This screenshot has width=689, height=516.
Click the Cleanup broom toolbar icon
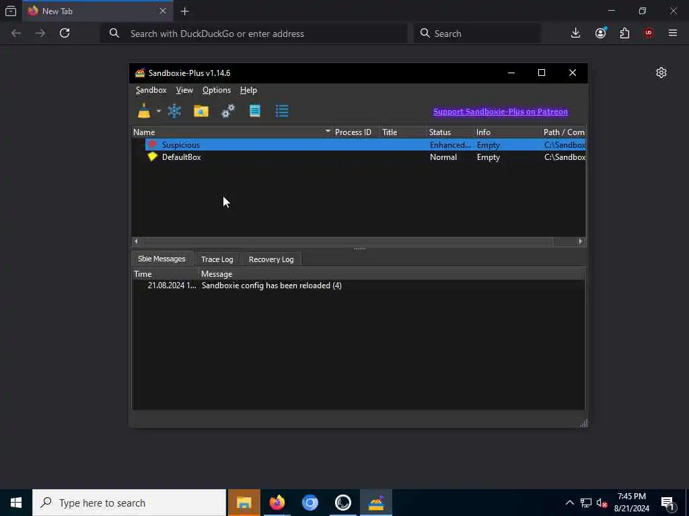click(x=144, y=111)
